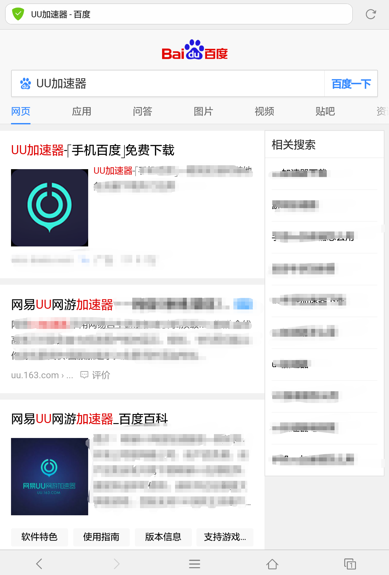Click the search field containing UU加速器
Viewport: 389px width, 575px height.
168,83
